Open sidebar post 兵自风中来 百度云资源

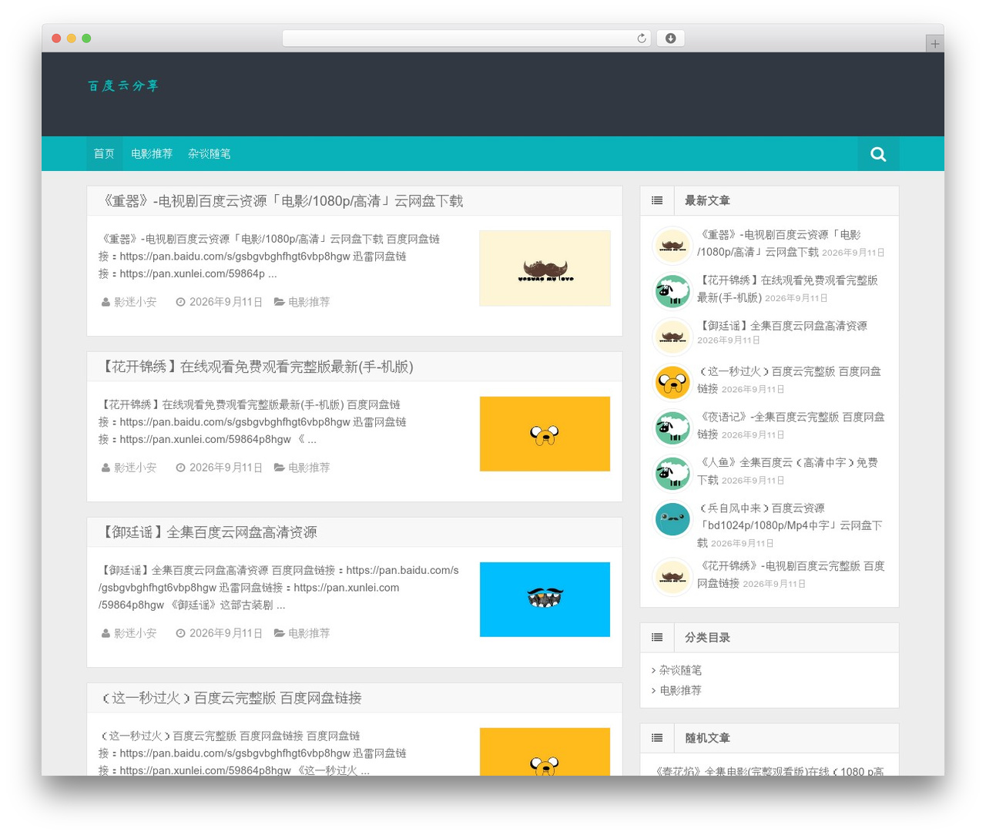pos(790,525)
